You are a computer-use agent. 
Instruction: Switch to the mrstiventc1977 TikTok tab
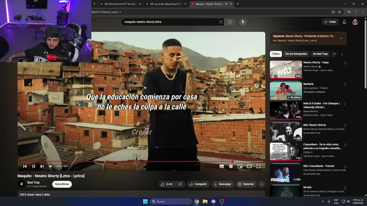coord(120,4)
